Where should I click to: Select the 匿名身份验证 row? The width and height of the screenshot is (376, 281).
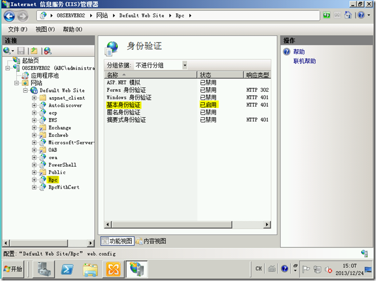click(x=187, y=112)
